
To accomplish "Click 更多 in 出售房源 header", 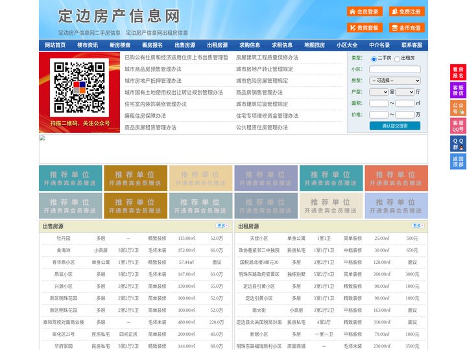I will pyautogui.click(x=222, y=226).
